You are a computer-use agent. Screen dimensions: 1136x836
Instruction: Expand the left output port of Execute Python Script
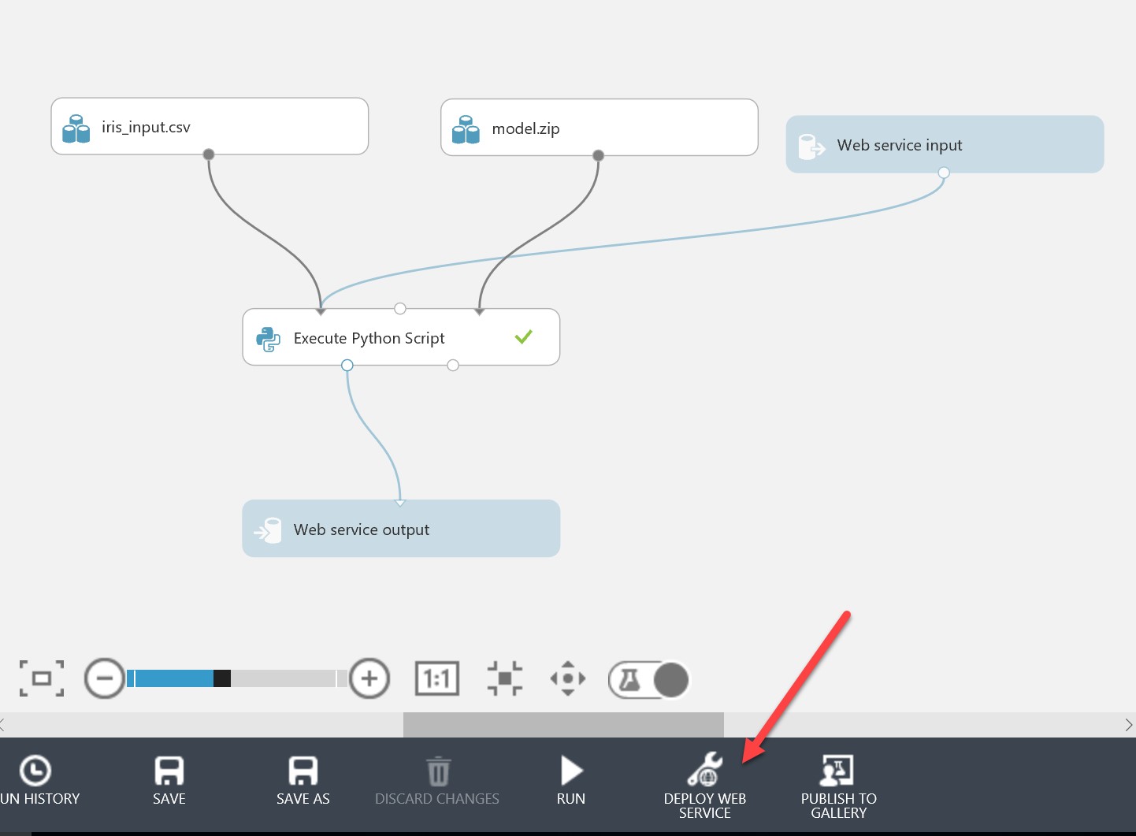[x=347, y=365]
